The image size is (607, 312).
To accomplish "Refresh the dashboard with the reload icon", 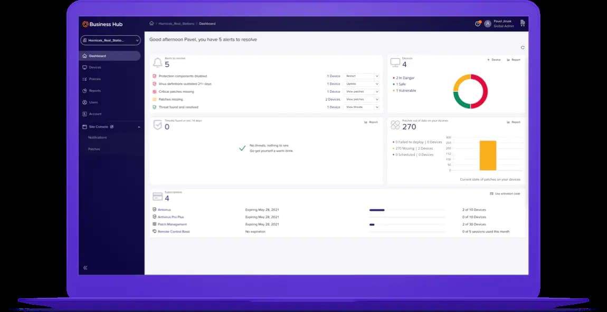I will pos(523,47).
